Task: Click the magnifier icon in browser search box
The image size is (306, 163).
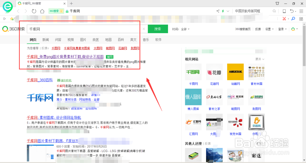Action: pos(274,11)
